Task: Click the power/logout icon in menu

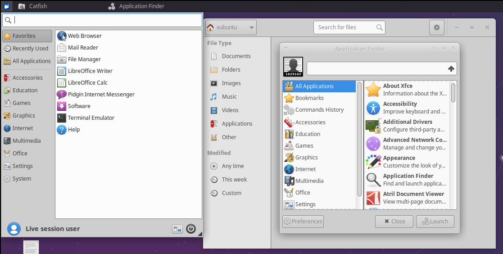Action: [191, 229]
